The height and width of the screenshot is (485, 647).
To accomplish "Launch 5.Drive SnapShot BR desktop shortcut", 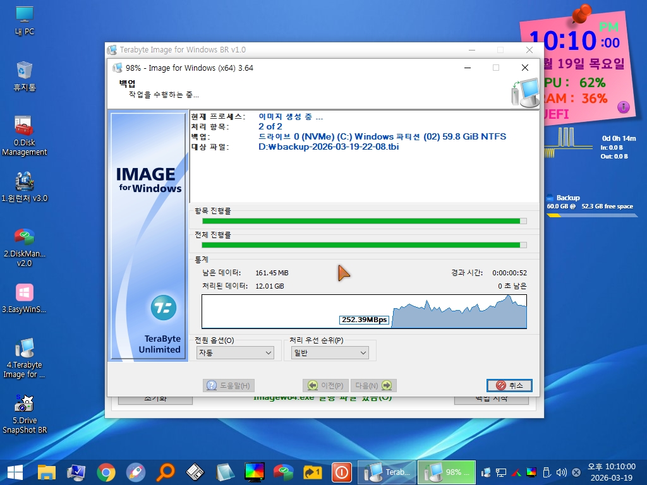I will click(25, 414).
